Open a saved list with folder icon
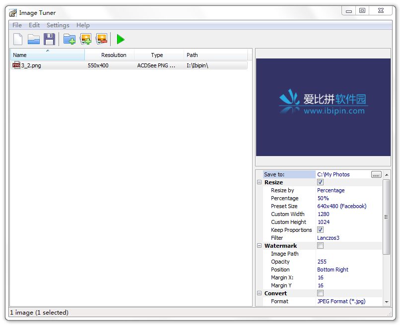Image resolution: width=400 pixels, height=326 pixels. click(x=33, y=40)
